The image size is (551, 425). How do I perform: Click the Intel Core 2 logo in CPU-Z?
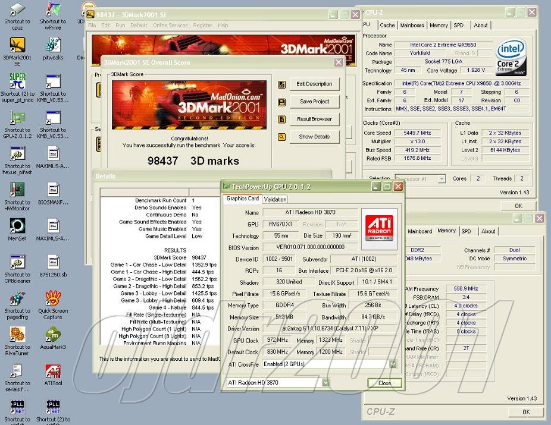pos(511,57)
